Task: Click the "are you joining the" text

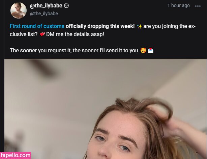Action: coord(165,26)
